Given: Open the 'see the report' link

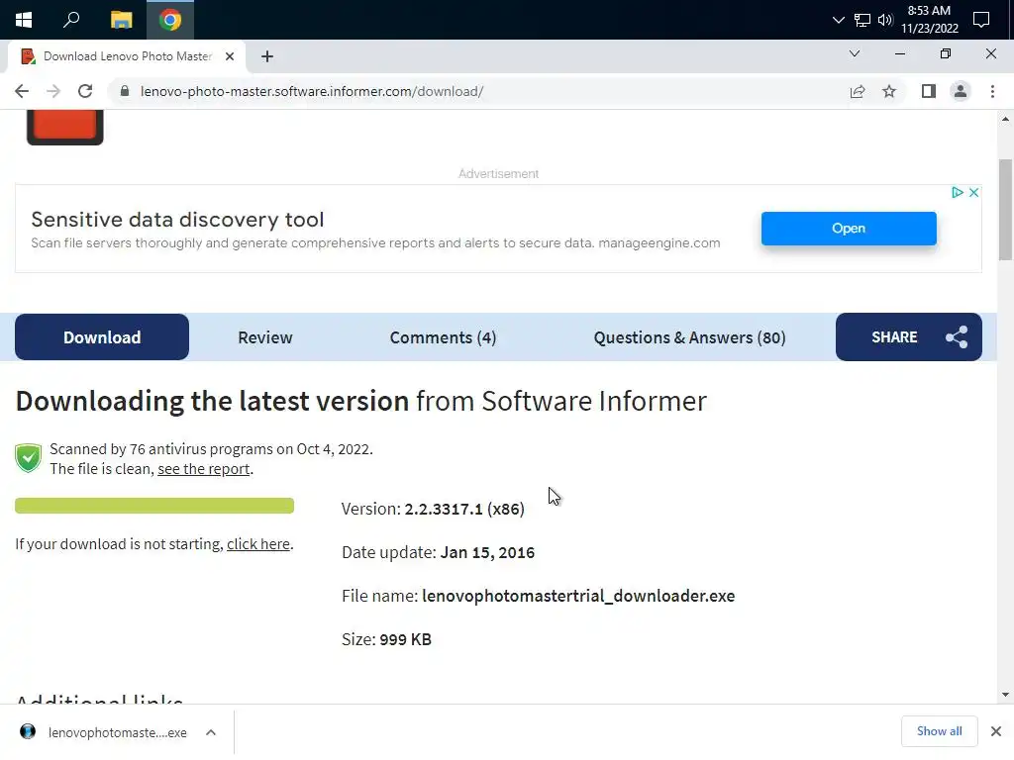Looking at the screenshot, I should [x=204, y=468].
